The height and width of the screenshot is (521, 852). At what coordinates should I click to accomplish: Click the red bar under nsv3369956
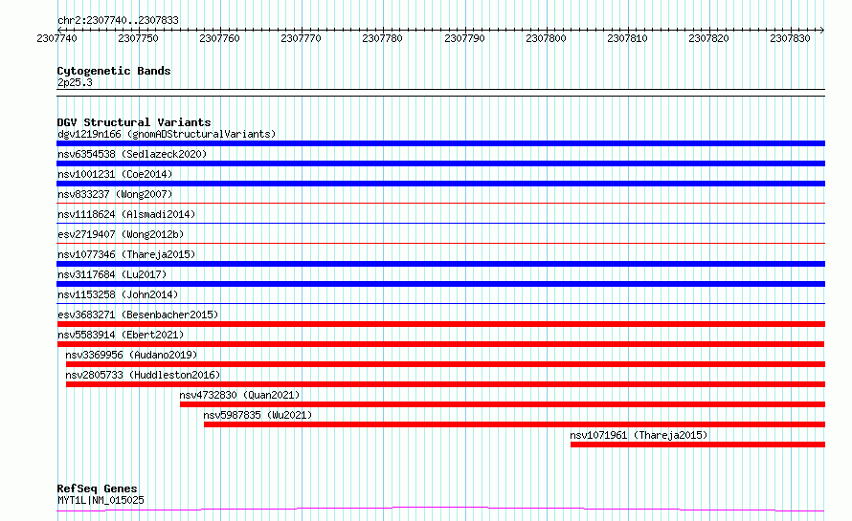click(445, 364)
